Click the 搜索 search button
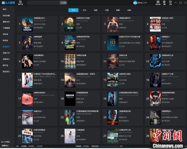The width and height of the screenshot is (187, 149). (x=63, y=3)
